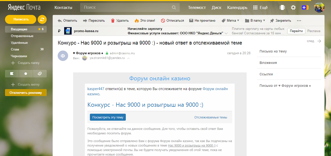Filter messages with attachments paperclip
The image size is (331, 156).
click(39, 74)
